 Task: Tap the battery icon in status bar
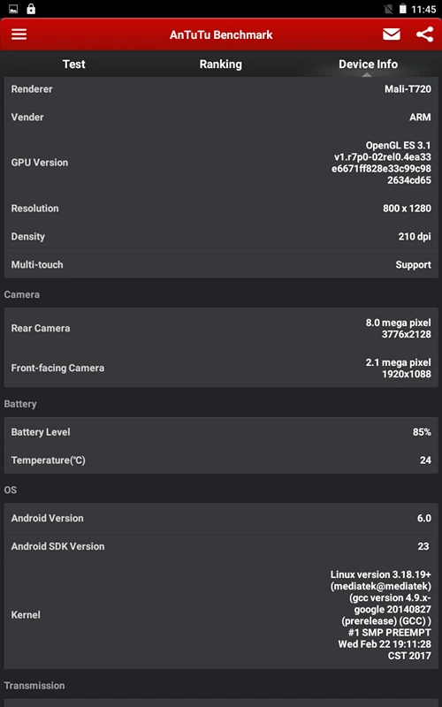click(x=403, y=9)
